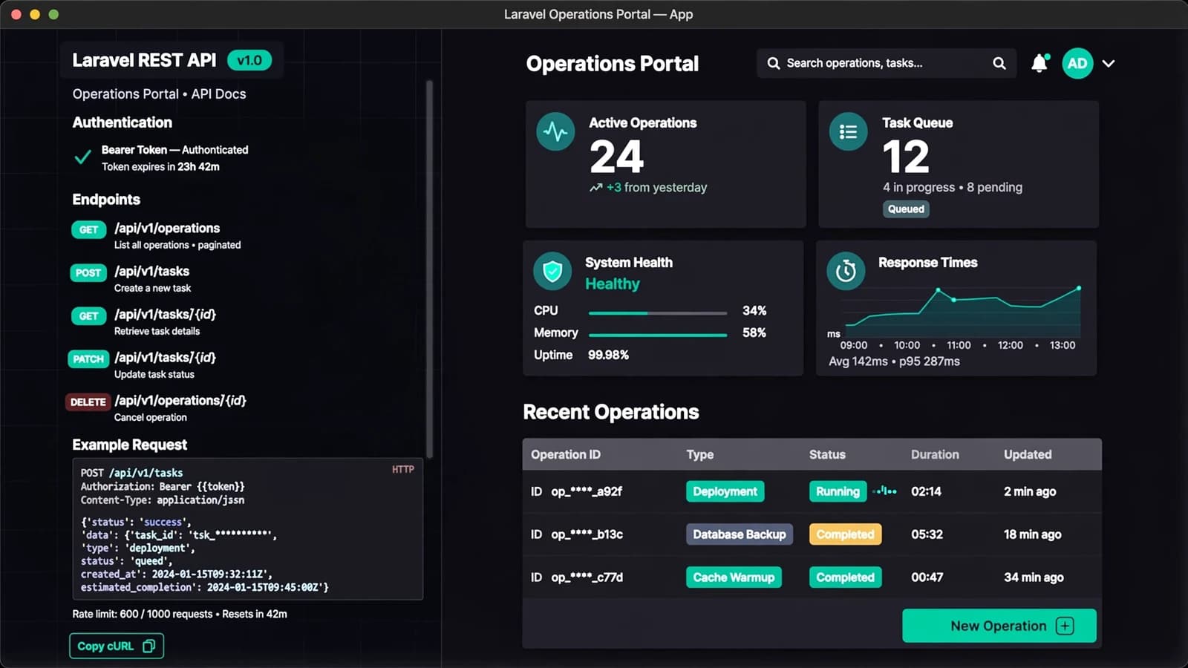The image size is (1188, 668).
Task: Click the v1.0 version badge
Action: tap(249, 61)
